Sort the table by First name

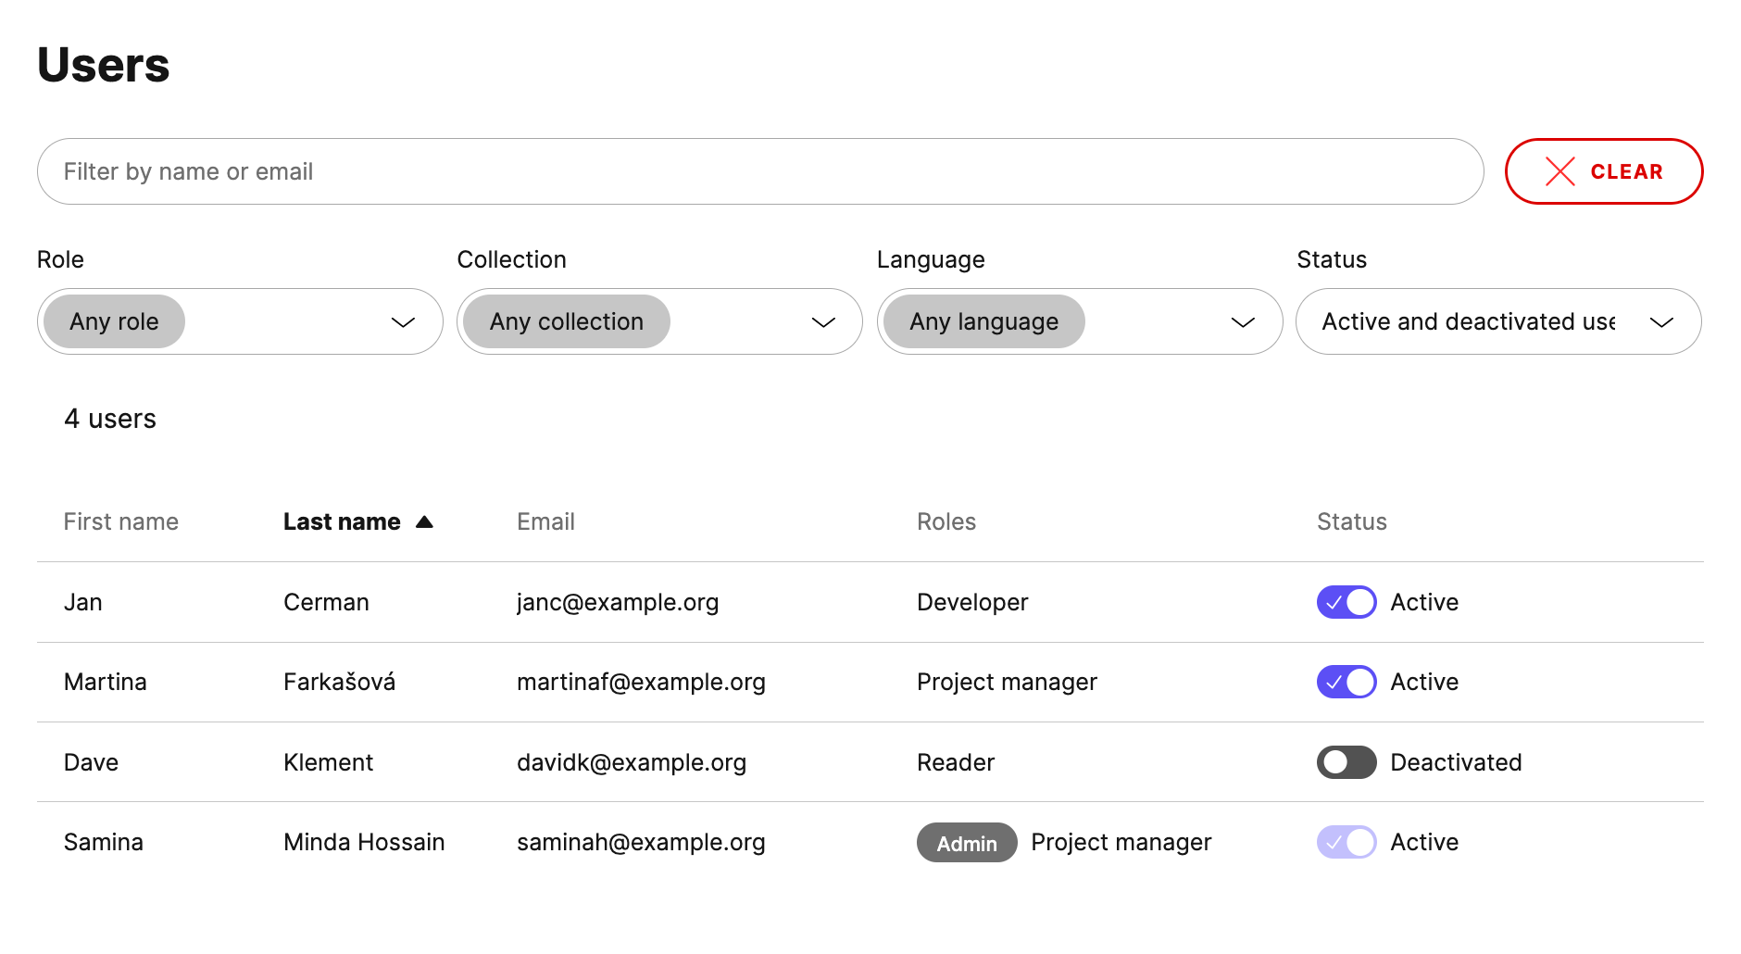tap(120, 521)
